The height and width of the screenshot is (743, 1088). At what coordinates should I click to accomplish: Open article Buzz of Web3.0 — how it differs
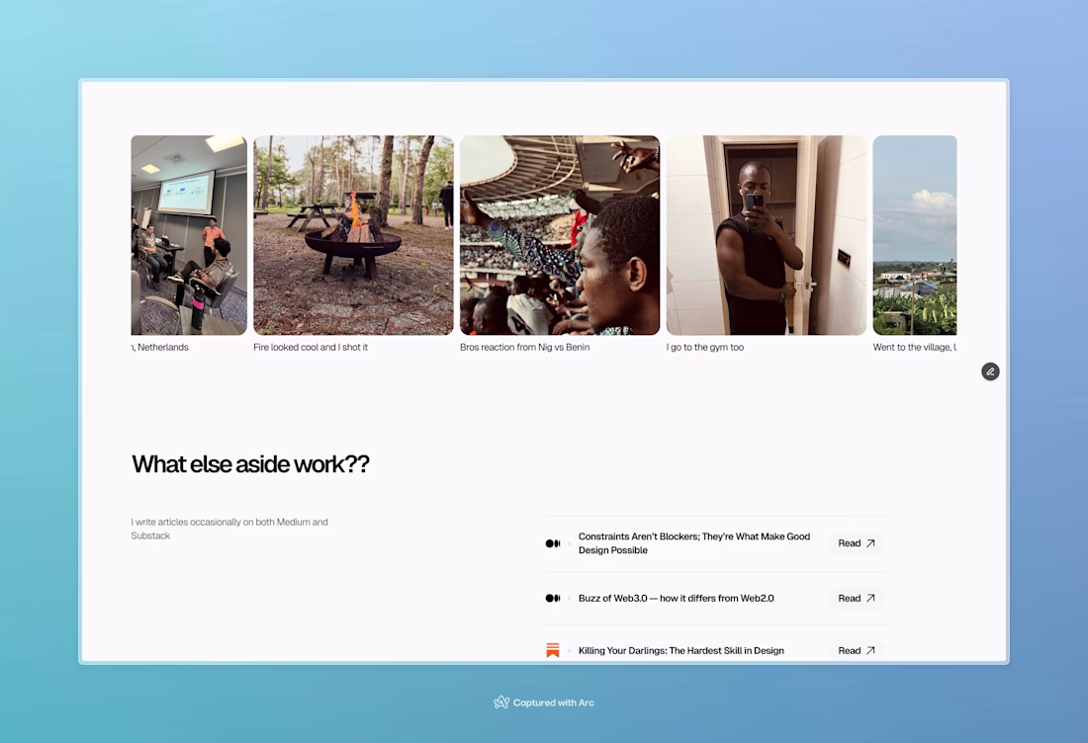coord(676,598)
